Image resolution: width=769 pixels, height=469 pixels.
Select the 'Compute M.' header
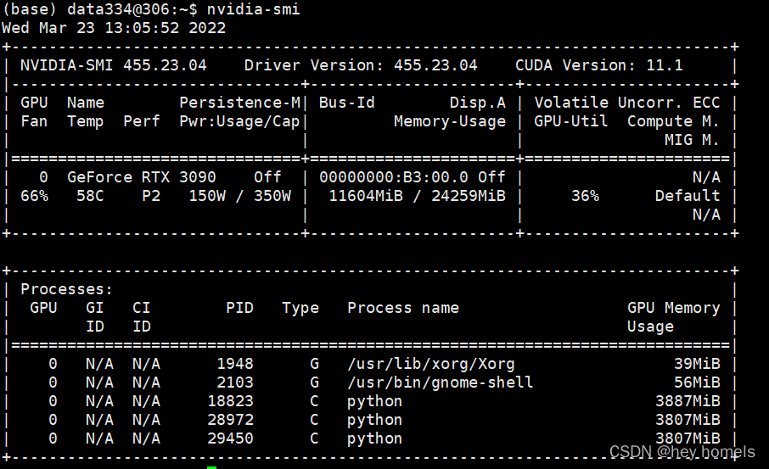tap(673, 121)
